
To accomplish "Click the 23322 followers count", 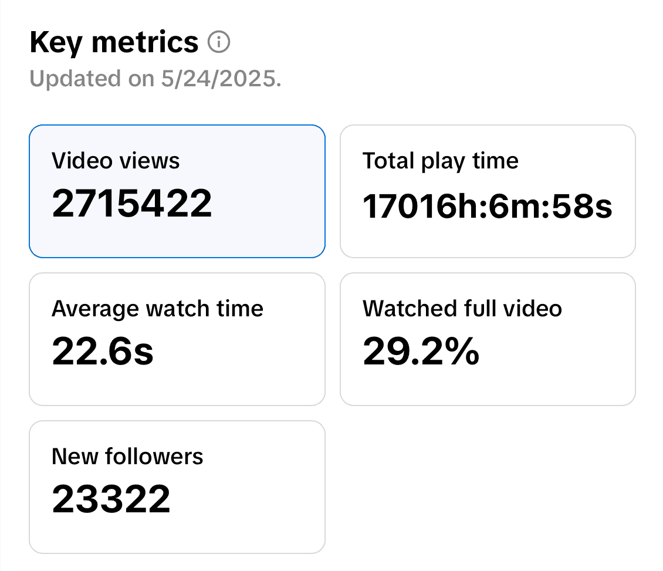I will click(x=111, y=499).
